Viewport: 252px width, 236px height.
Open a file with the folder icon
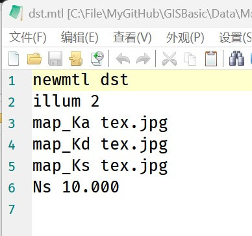[34, 59]
